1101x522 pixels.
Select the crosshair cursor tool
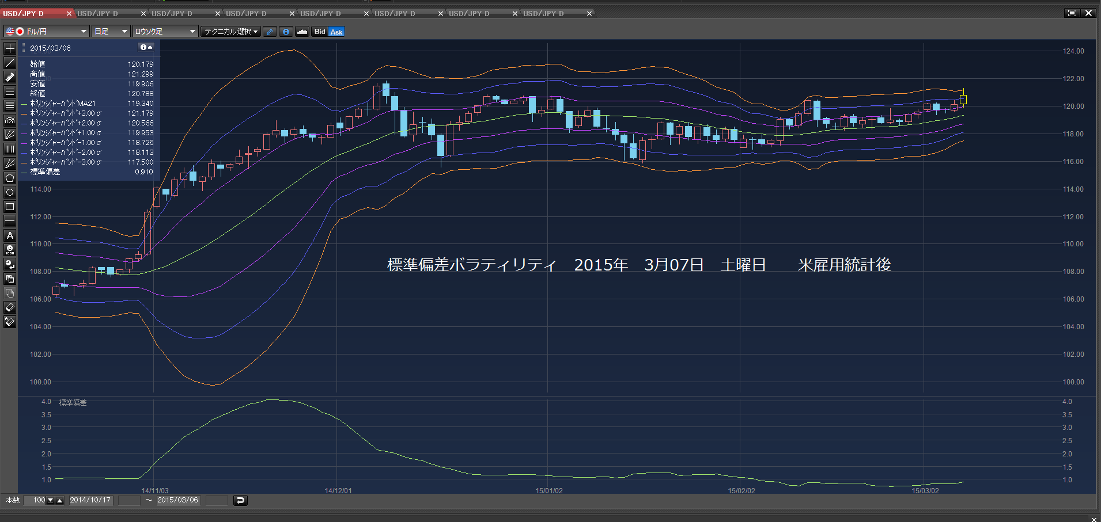(10, 48)
